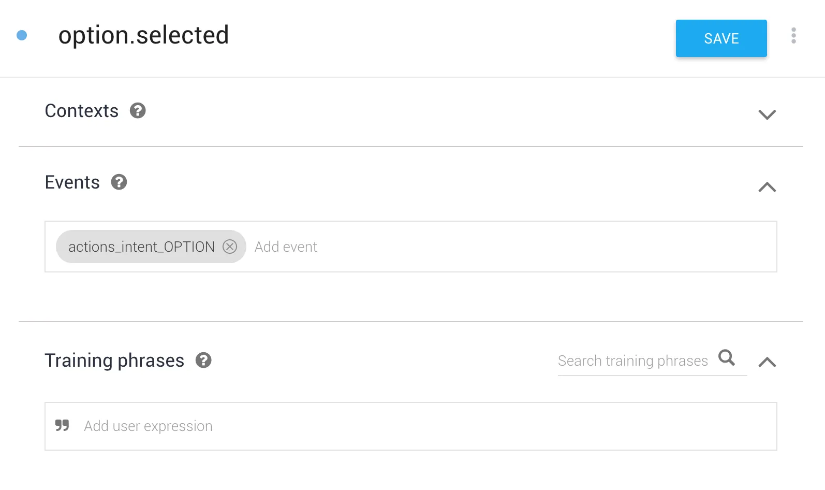Open the Events help question icon

pos(119,182)
